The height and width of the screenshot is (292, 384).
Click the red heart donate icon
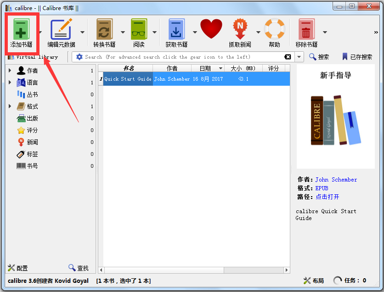[x=211, y=29]
